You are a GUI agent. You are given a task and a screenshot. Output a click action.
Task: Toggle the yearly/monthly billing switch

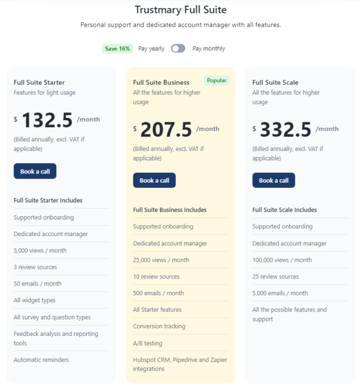click(x=178, y=49)
